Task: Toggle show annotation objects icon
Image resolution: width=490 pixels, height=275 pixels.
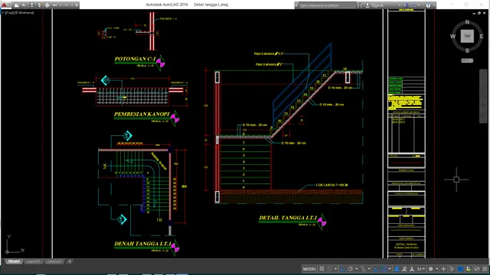Action: coord(397,269)
